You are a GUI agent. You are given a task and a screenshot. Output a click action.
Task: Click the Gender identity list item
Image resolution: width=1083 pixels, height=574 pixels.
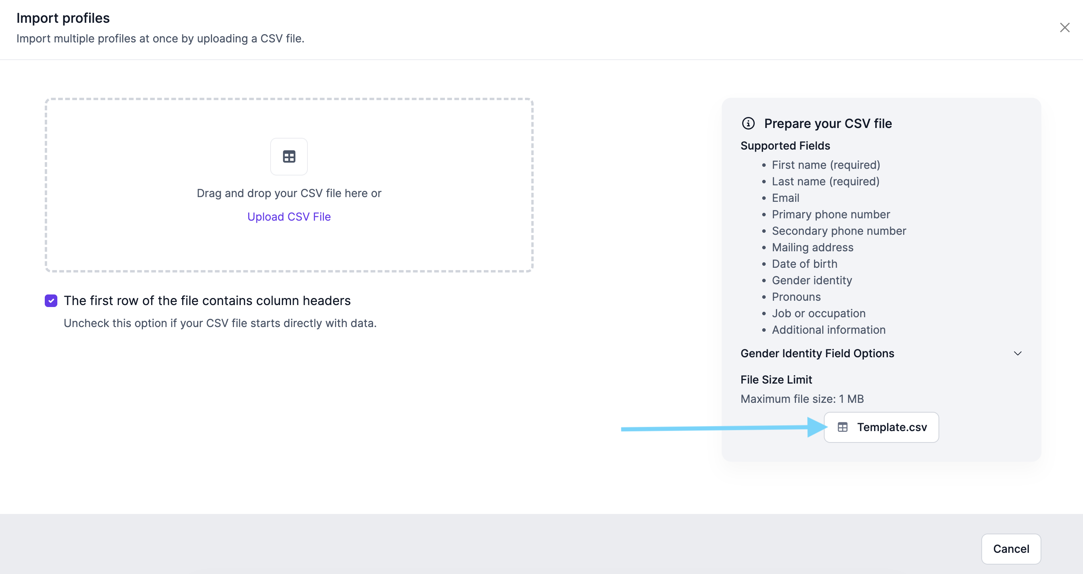(x=812, y=280)
